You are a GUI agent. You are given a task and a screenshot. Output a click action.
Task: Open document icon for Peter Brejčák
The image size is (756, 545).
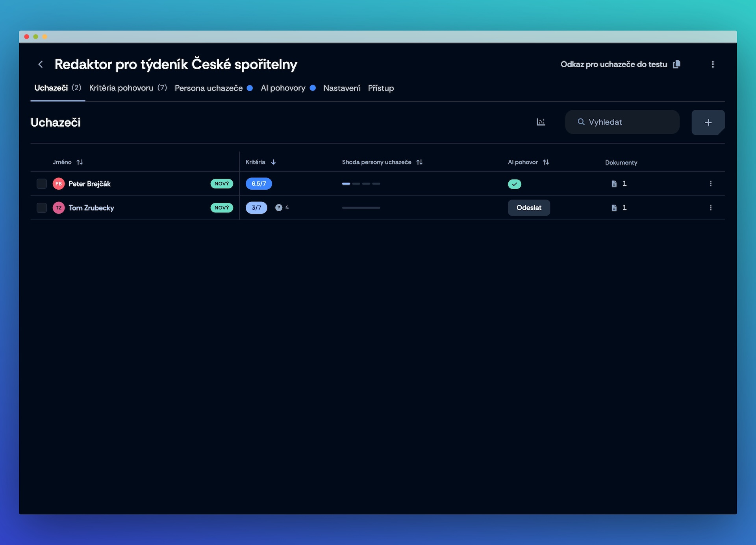tap(614, 184)
